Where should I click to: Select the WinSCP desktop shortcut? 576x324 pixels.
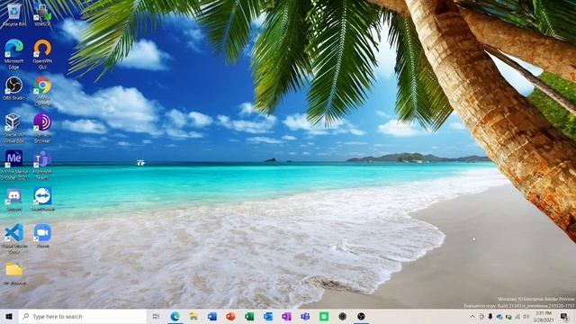(x=42, y=14)
